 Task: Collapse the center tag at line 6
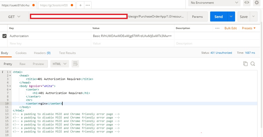[x=10, y=90]
